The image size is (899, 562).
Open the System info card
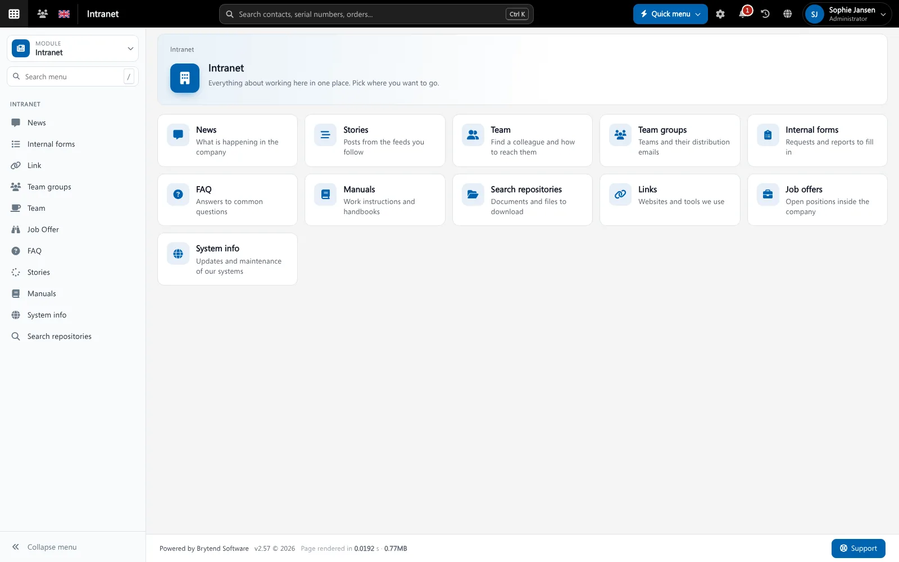coord(228,259)
